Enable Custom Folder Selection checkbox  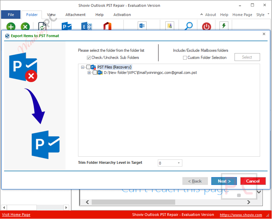click(x=185, y=58)
